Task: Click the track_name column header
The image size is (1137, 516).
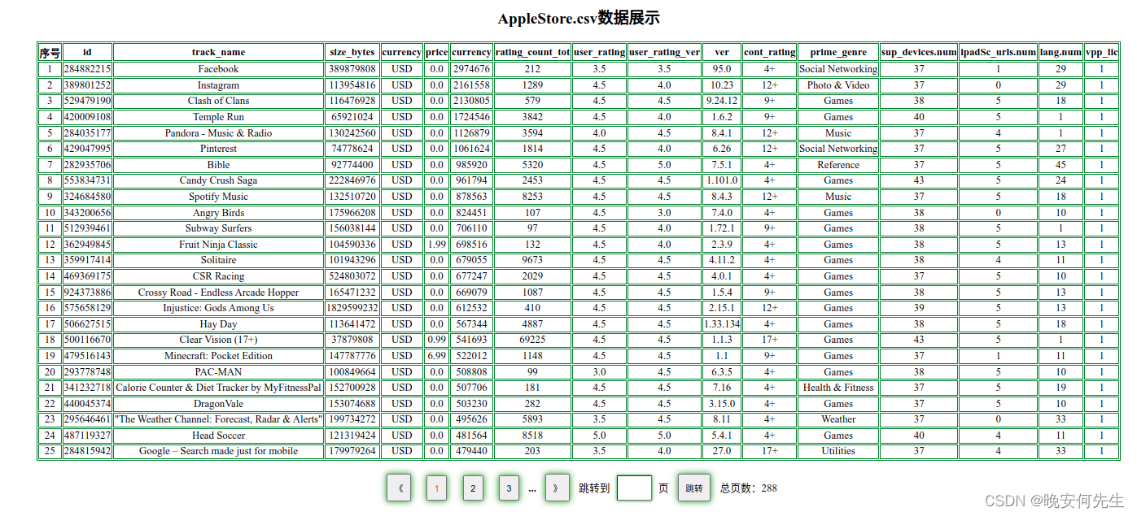Action: pos(218,53)
